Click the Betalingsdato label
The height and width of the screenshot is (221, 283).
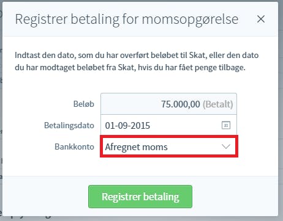69,125
